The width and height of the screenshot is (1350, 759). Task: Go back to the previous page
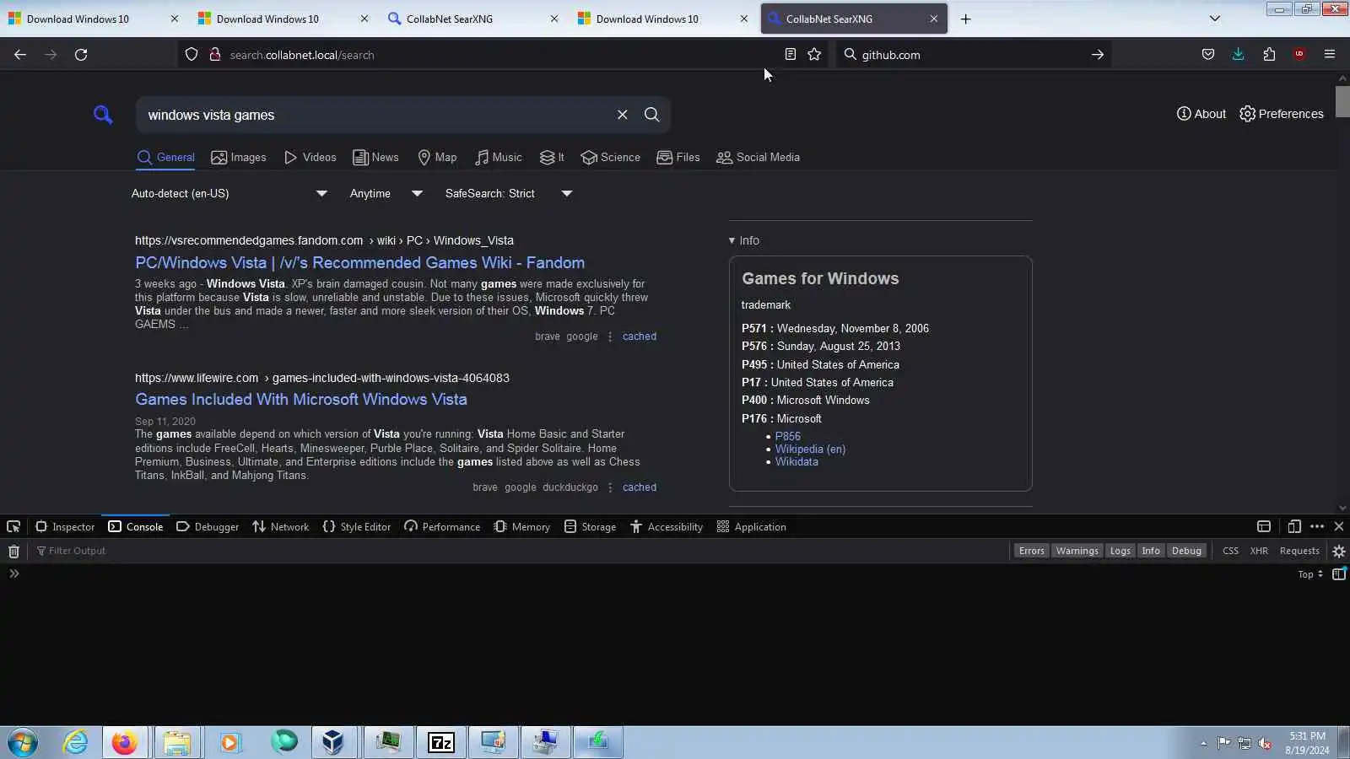point(20,55)
